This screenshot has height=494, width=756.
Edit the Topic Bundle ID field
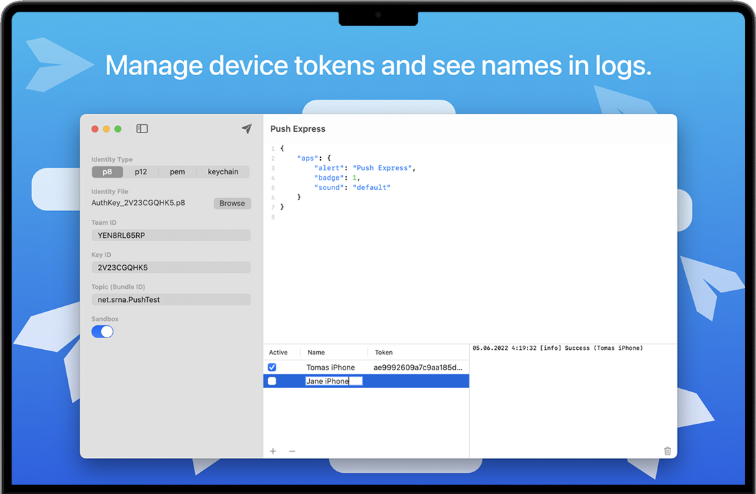pyautogui.click(x=171, y=300)
